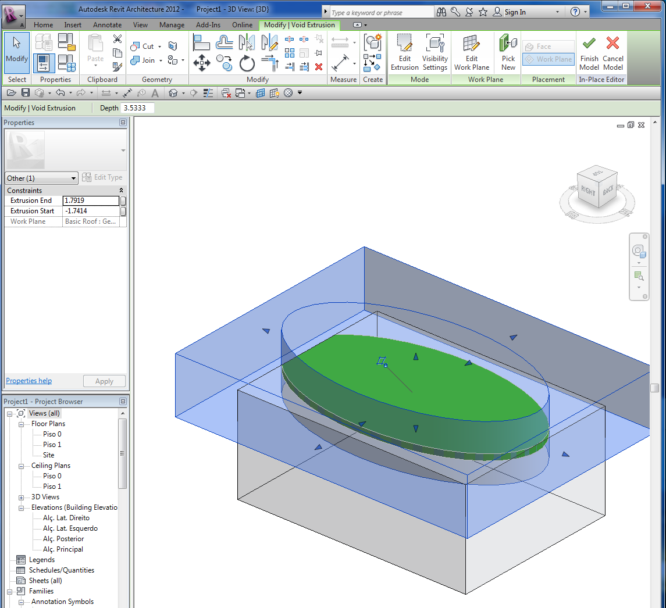Image resolution: width=666 pixels, height=608 pixels.
Task: Click the Apply button in Properties
Action: (104, 381)
